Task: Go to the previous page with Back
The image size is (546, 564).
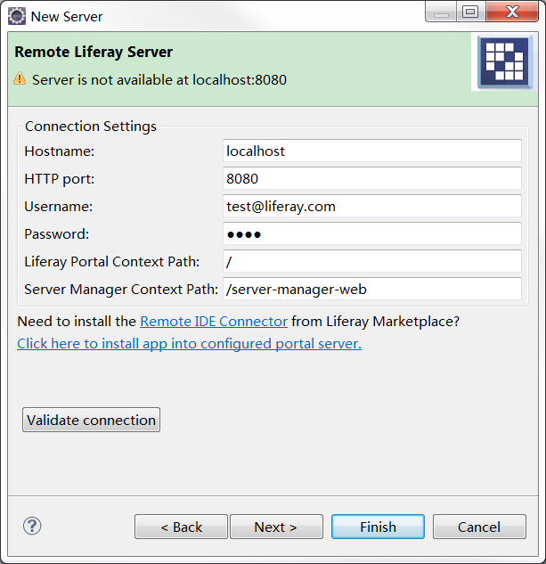Action: [181, 527]
